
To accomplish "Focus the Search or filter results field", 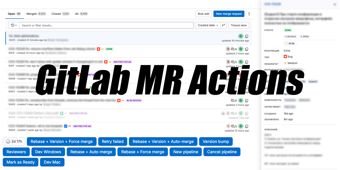I will (106, 25).
